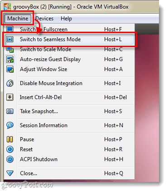The image size is (168, 191).
Task: Click the Host+R shortcut text
Action: click(113, 149)
